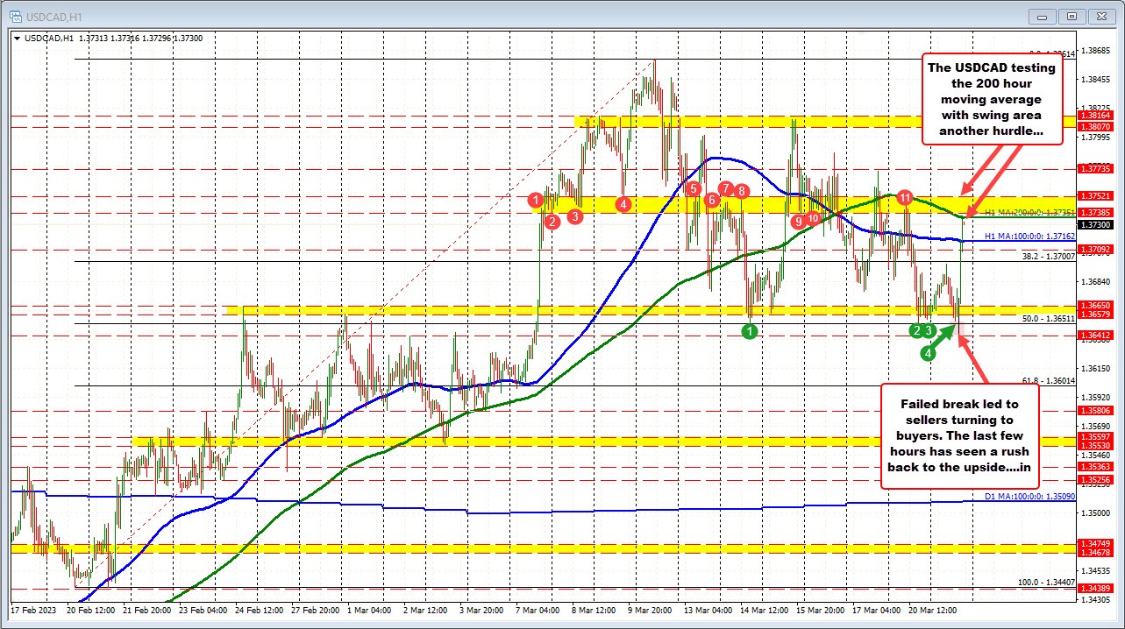Click the 17 Feb 2023 date axis label
Screen dimensions: 1125x629
(35, 610)
